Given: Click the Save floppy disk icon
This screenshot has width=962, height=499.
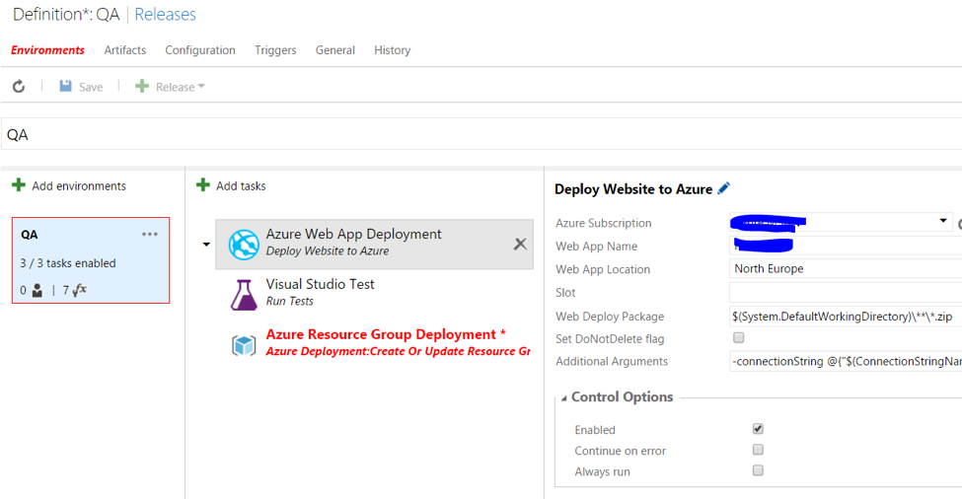Looking at the screenshot, I should coord(66,87).
